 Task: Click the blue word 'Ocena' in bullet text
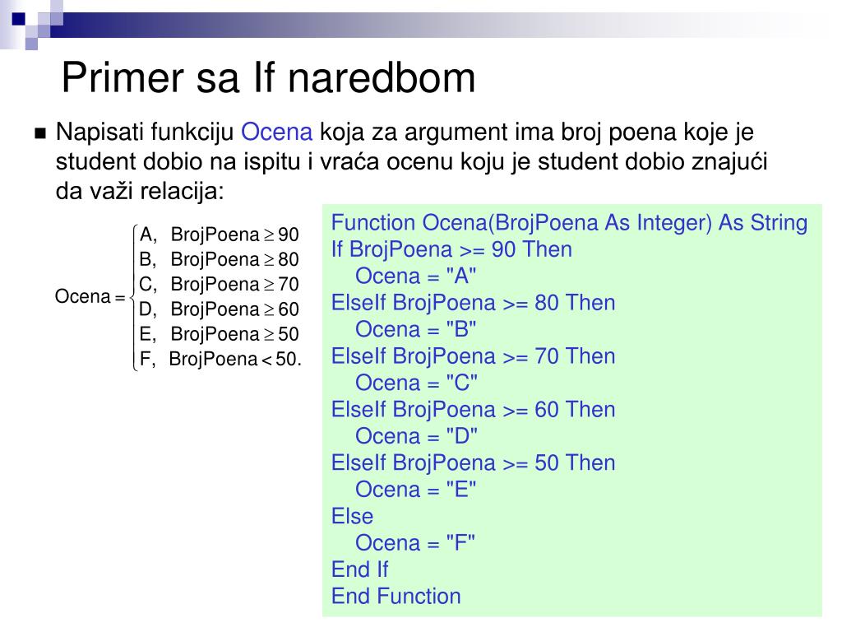[276, 132]
